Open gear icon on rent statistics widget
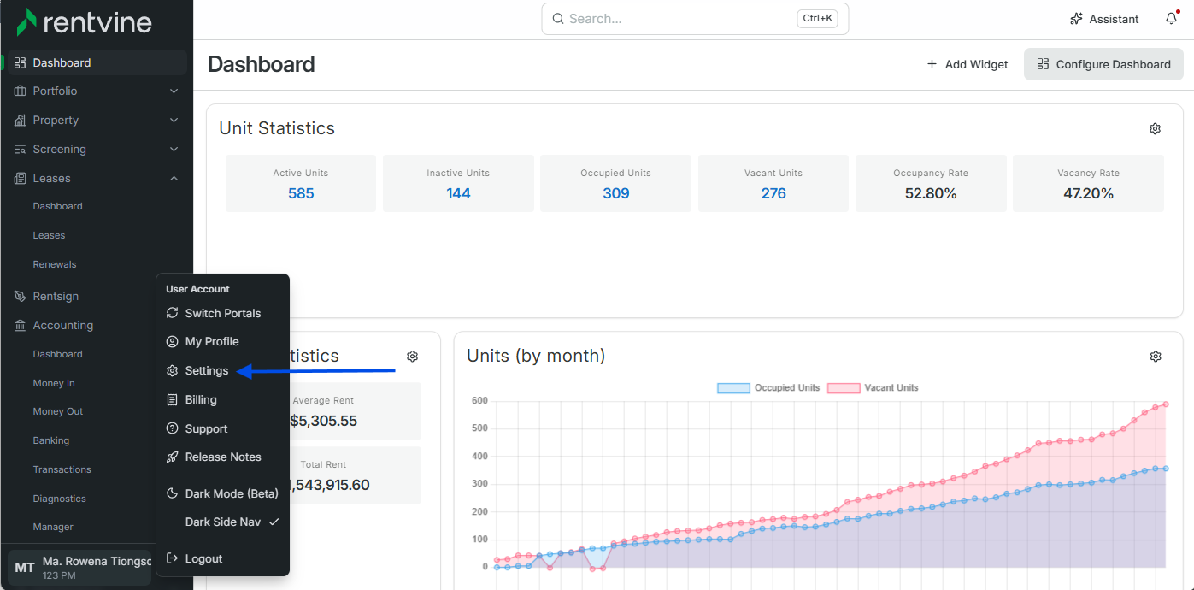Viewport: 1194px width, 590px height. tap(412, 356)
